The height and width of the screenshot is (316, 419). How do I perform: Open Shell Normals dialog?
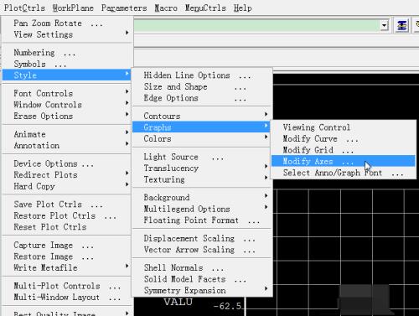[x=202, y=267]
